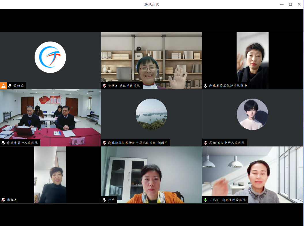Click mic icon beside 湖北省荣军优抚医院张晋
Screen dimensions: 304x226
click(205, 86)
